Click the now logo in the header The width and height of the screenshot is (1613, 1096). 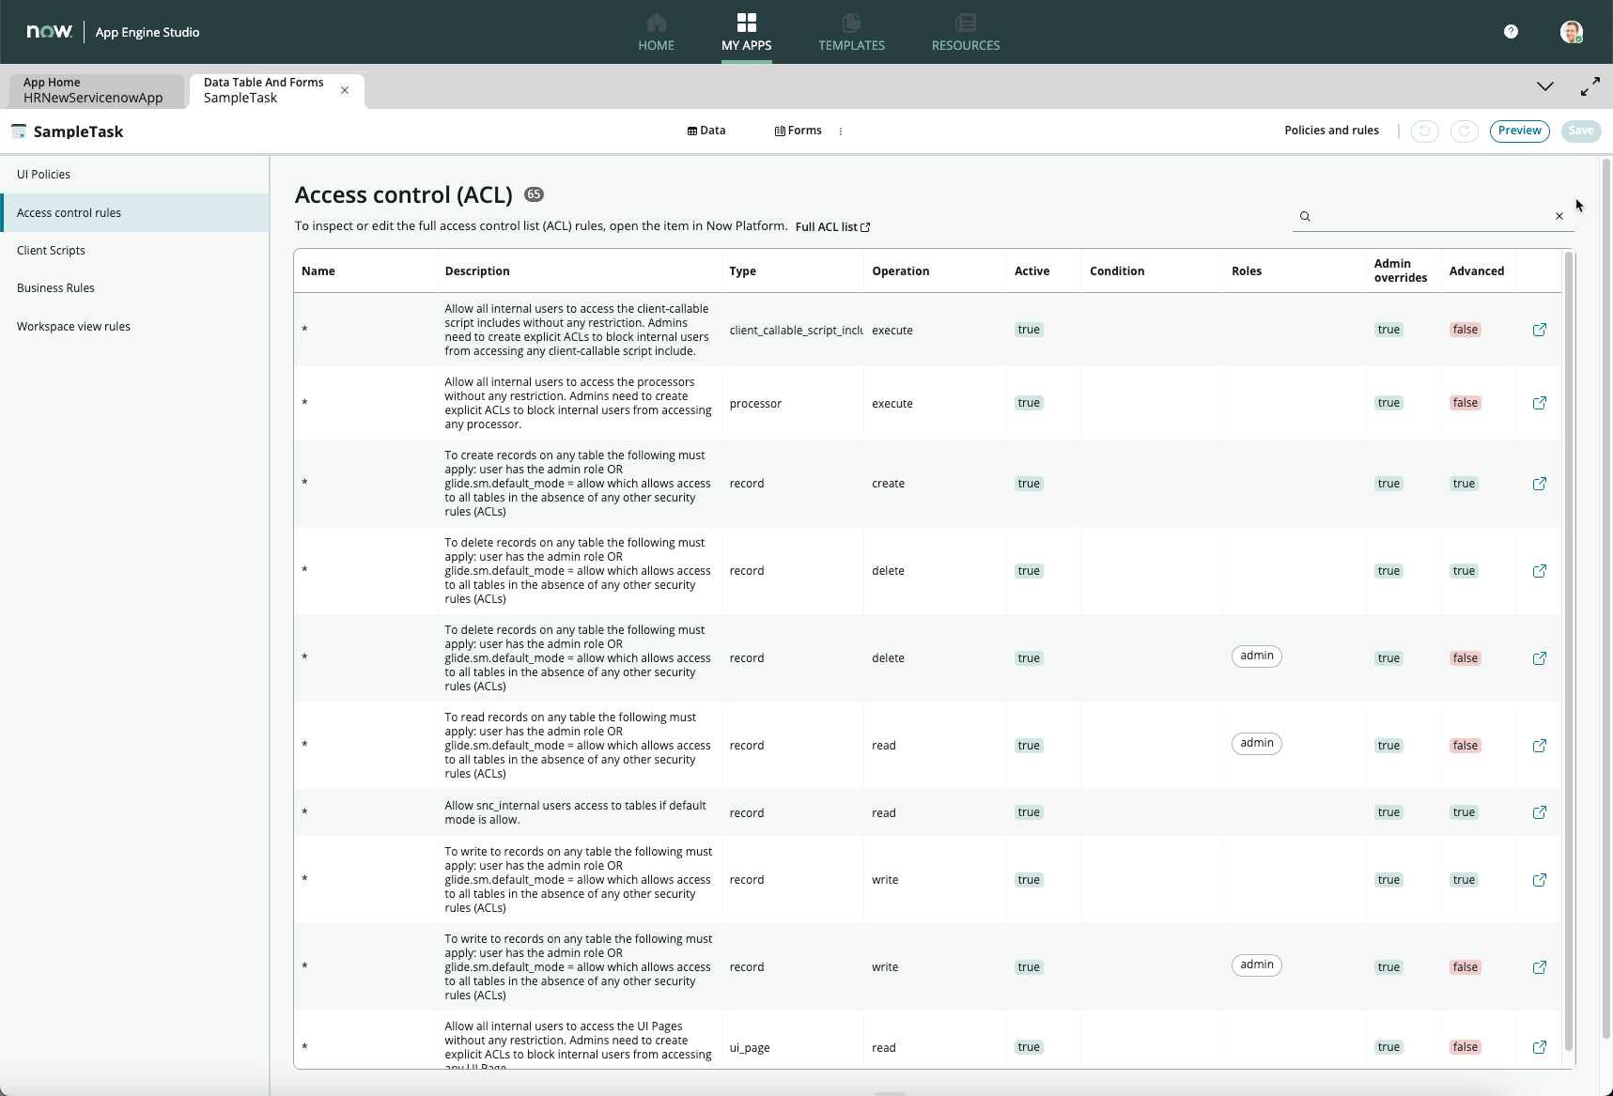(x=49, y=32)
